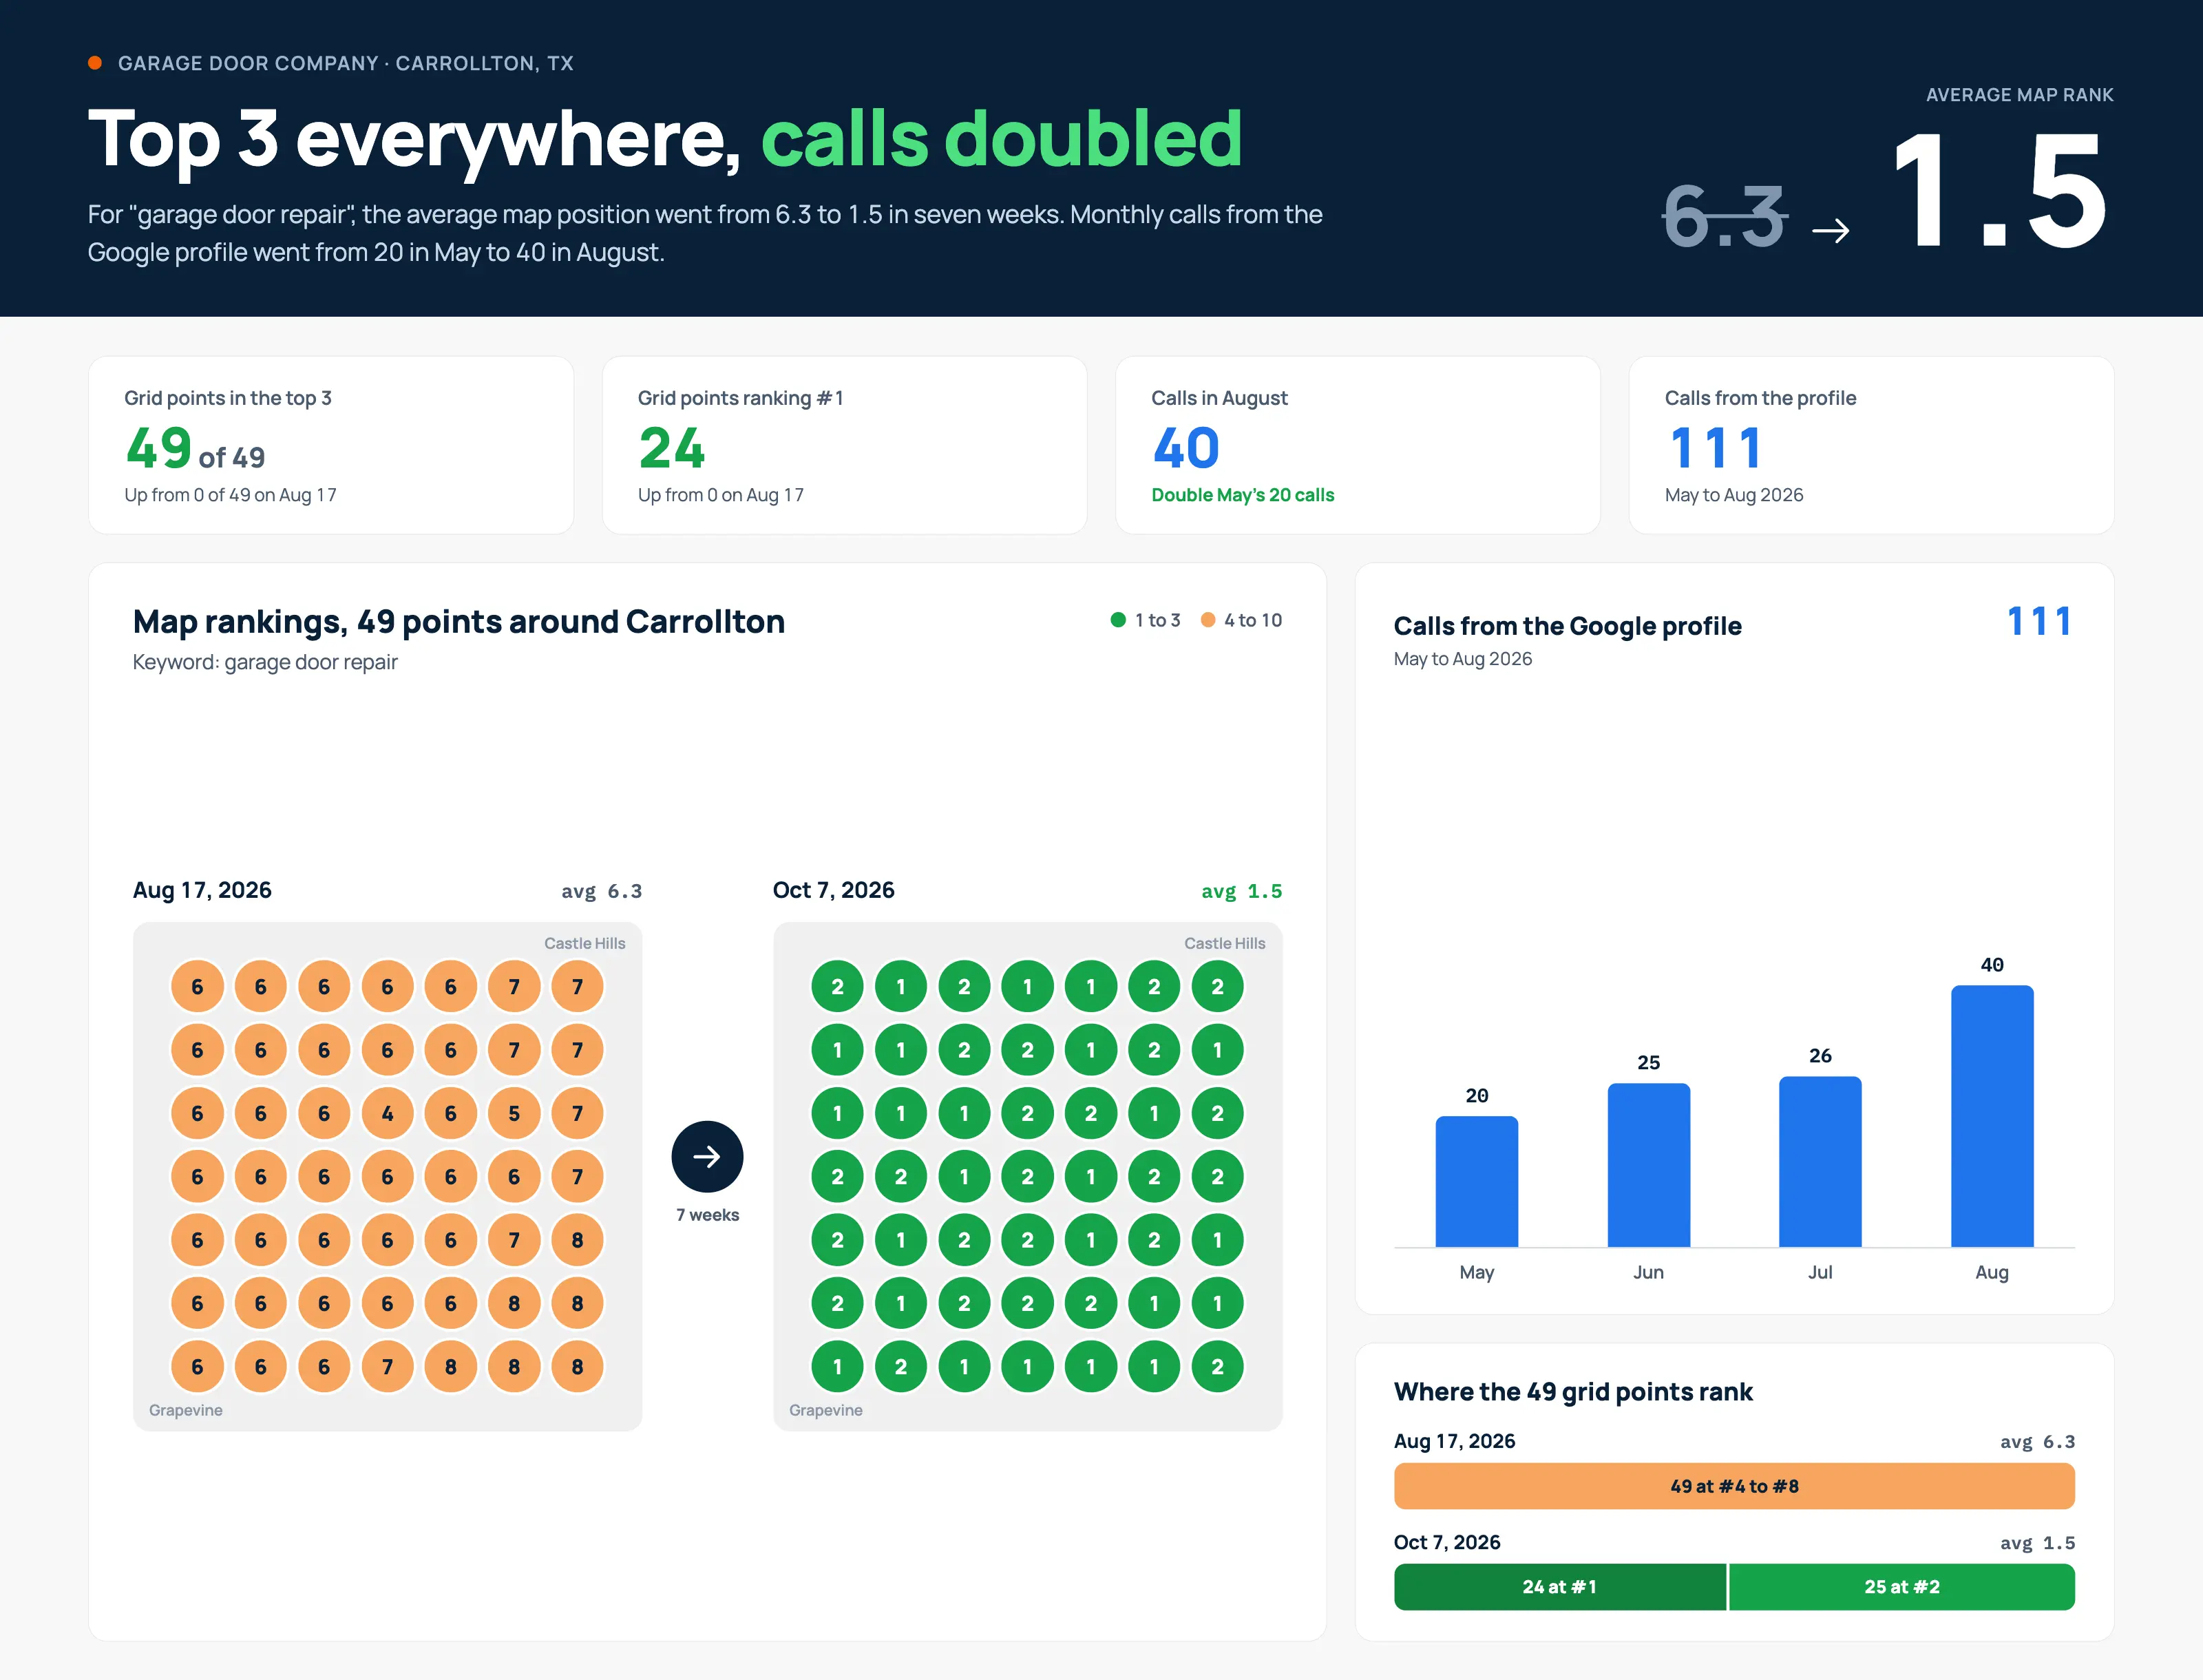This screenshot has height=1680, width=2203.
Task: Click the rank 4 circle in the Aug 17 grid
Action: 387,1113
